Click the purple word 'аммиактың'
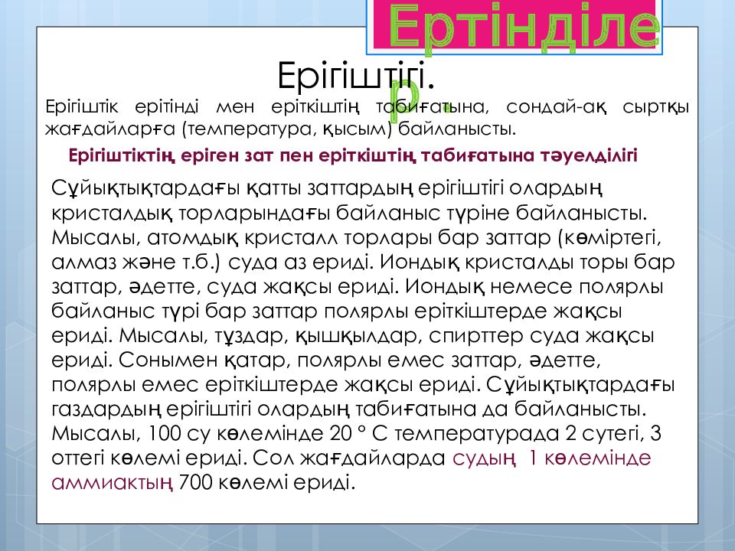The image size is (735, 551). [112, 482]
